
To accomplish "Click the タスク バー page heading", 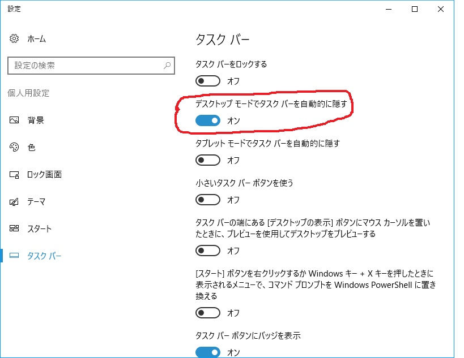I will (223, 40).
